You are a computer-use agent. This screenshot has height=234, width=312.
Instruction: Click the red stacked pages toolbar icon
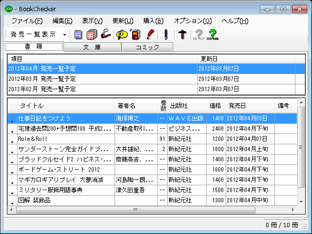pos(92,35)
